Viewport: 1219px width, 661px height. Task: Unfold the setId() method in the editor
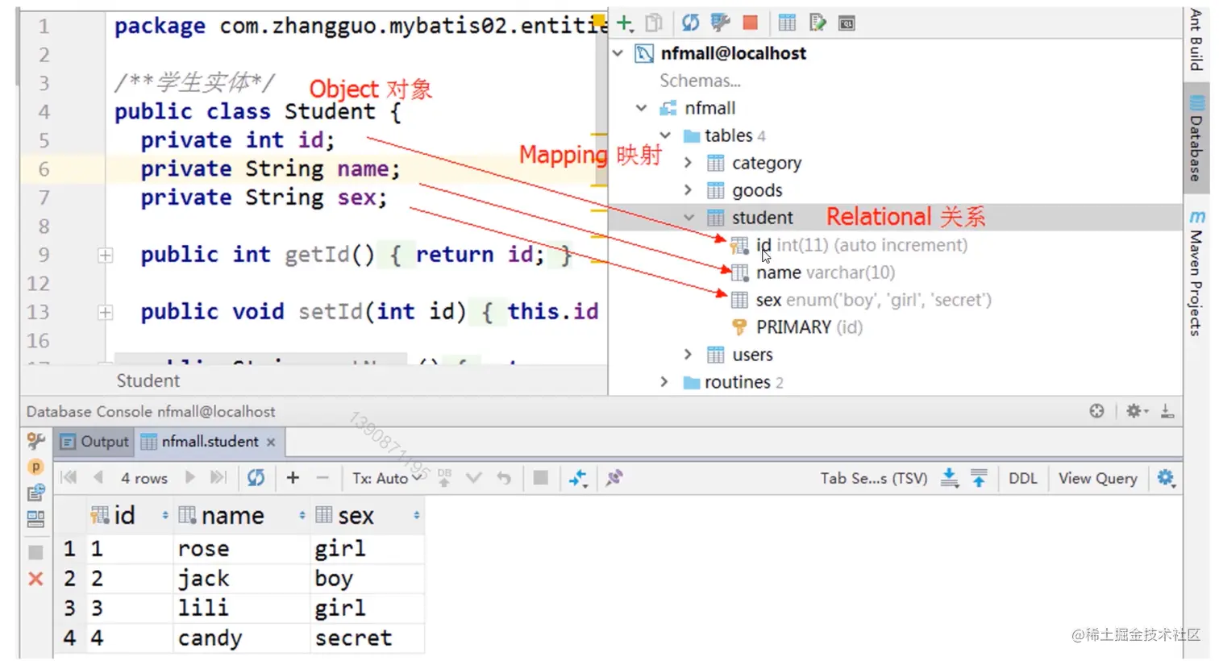tap(106, 313)
